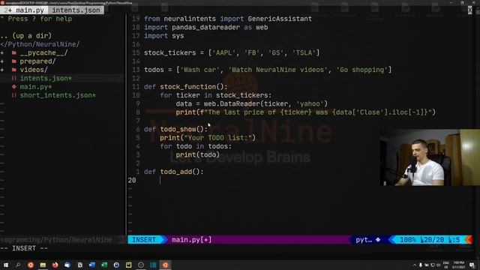Select the videos/ directory name
480x270 pixels.
(34, 70)
